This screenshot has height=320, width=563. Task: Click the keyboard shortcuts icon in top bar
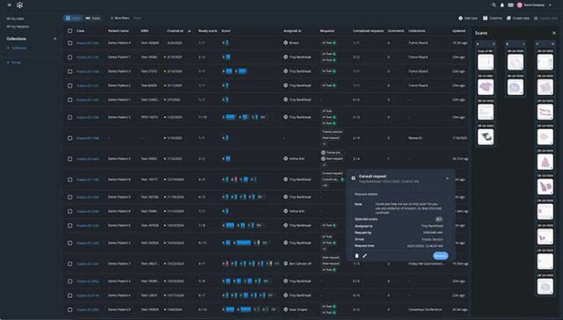(x=510, y=5)
